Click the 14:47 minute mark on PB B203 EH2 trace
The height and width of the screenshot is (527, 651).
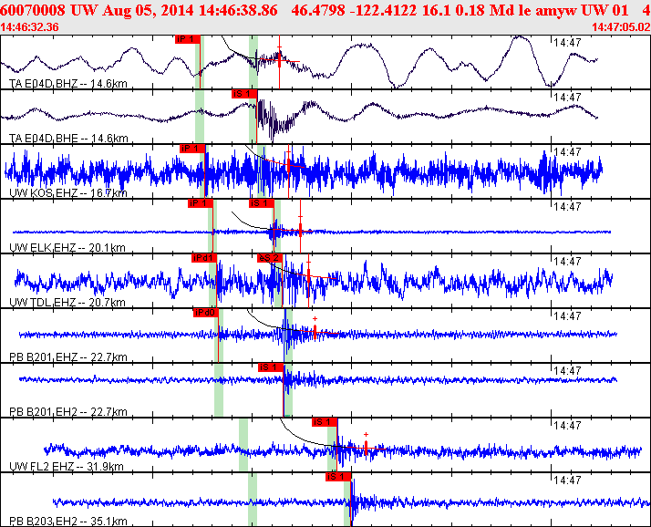click(567, 480)
